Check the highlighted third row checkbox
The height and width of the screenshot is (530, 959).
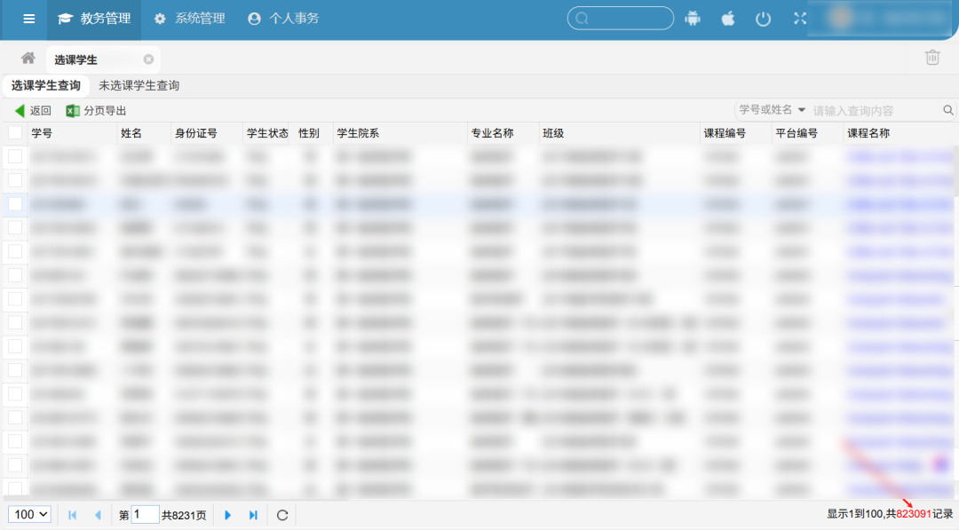click(15, 204)
